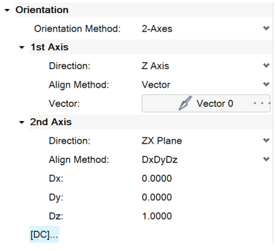Click the Vector 0 selection button

click(206, 103)
